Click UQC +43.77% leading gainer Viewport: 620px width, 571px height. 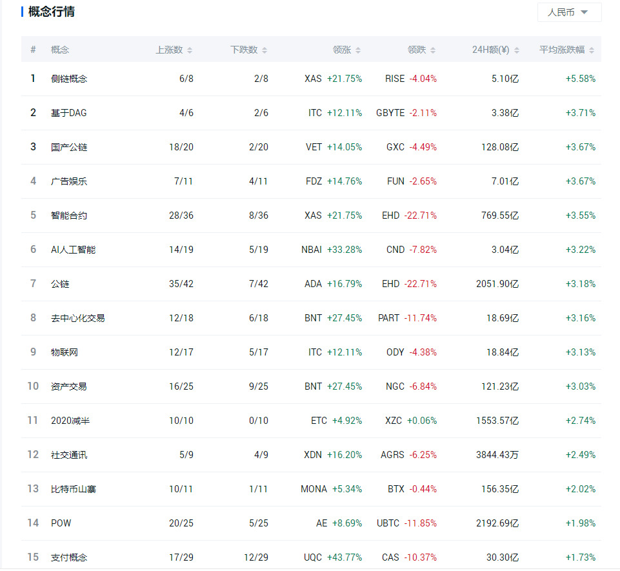(x=333, y=557)
